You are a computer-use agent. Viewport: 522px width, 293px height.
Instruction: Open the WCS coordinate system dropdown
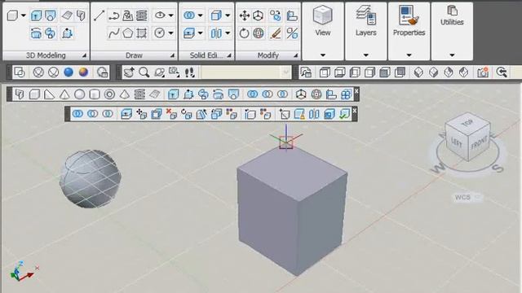467,197
